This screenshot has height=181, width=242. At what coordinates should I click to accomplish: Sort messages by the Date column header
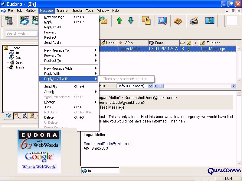coord(164,43)
